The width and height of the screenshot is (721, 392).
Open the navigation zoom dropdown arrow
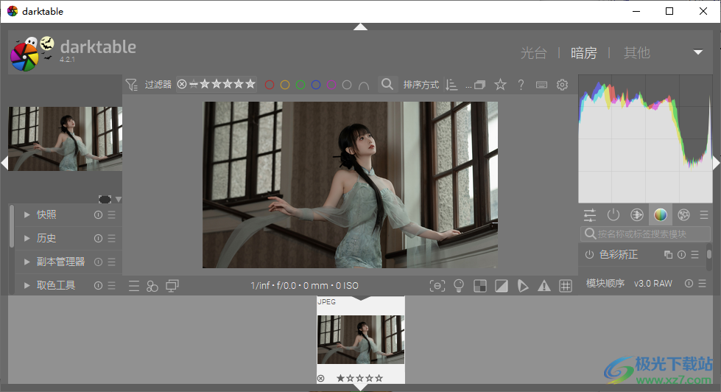click(118, 200)
